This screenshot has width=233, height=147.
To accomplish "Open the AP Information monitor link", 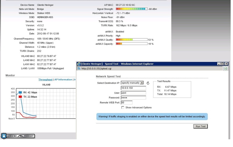I will point(63,79).
